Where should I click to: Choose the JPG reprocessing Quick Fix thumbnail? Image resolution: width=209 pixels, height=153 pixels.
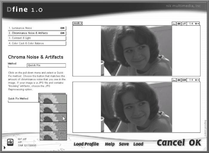tap(53, 136)
